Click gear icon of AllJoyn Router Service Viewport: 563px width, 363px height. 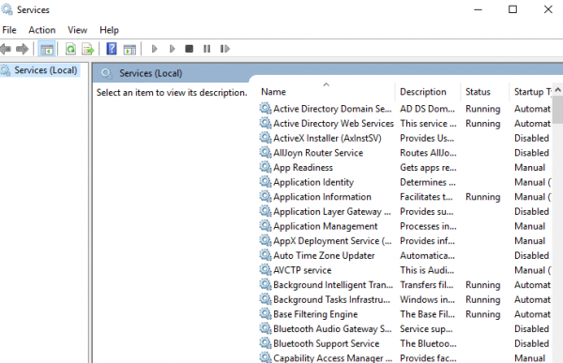click(266, 153)
